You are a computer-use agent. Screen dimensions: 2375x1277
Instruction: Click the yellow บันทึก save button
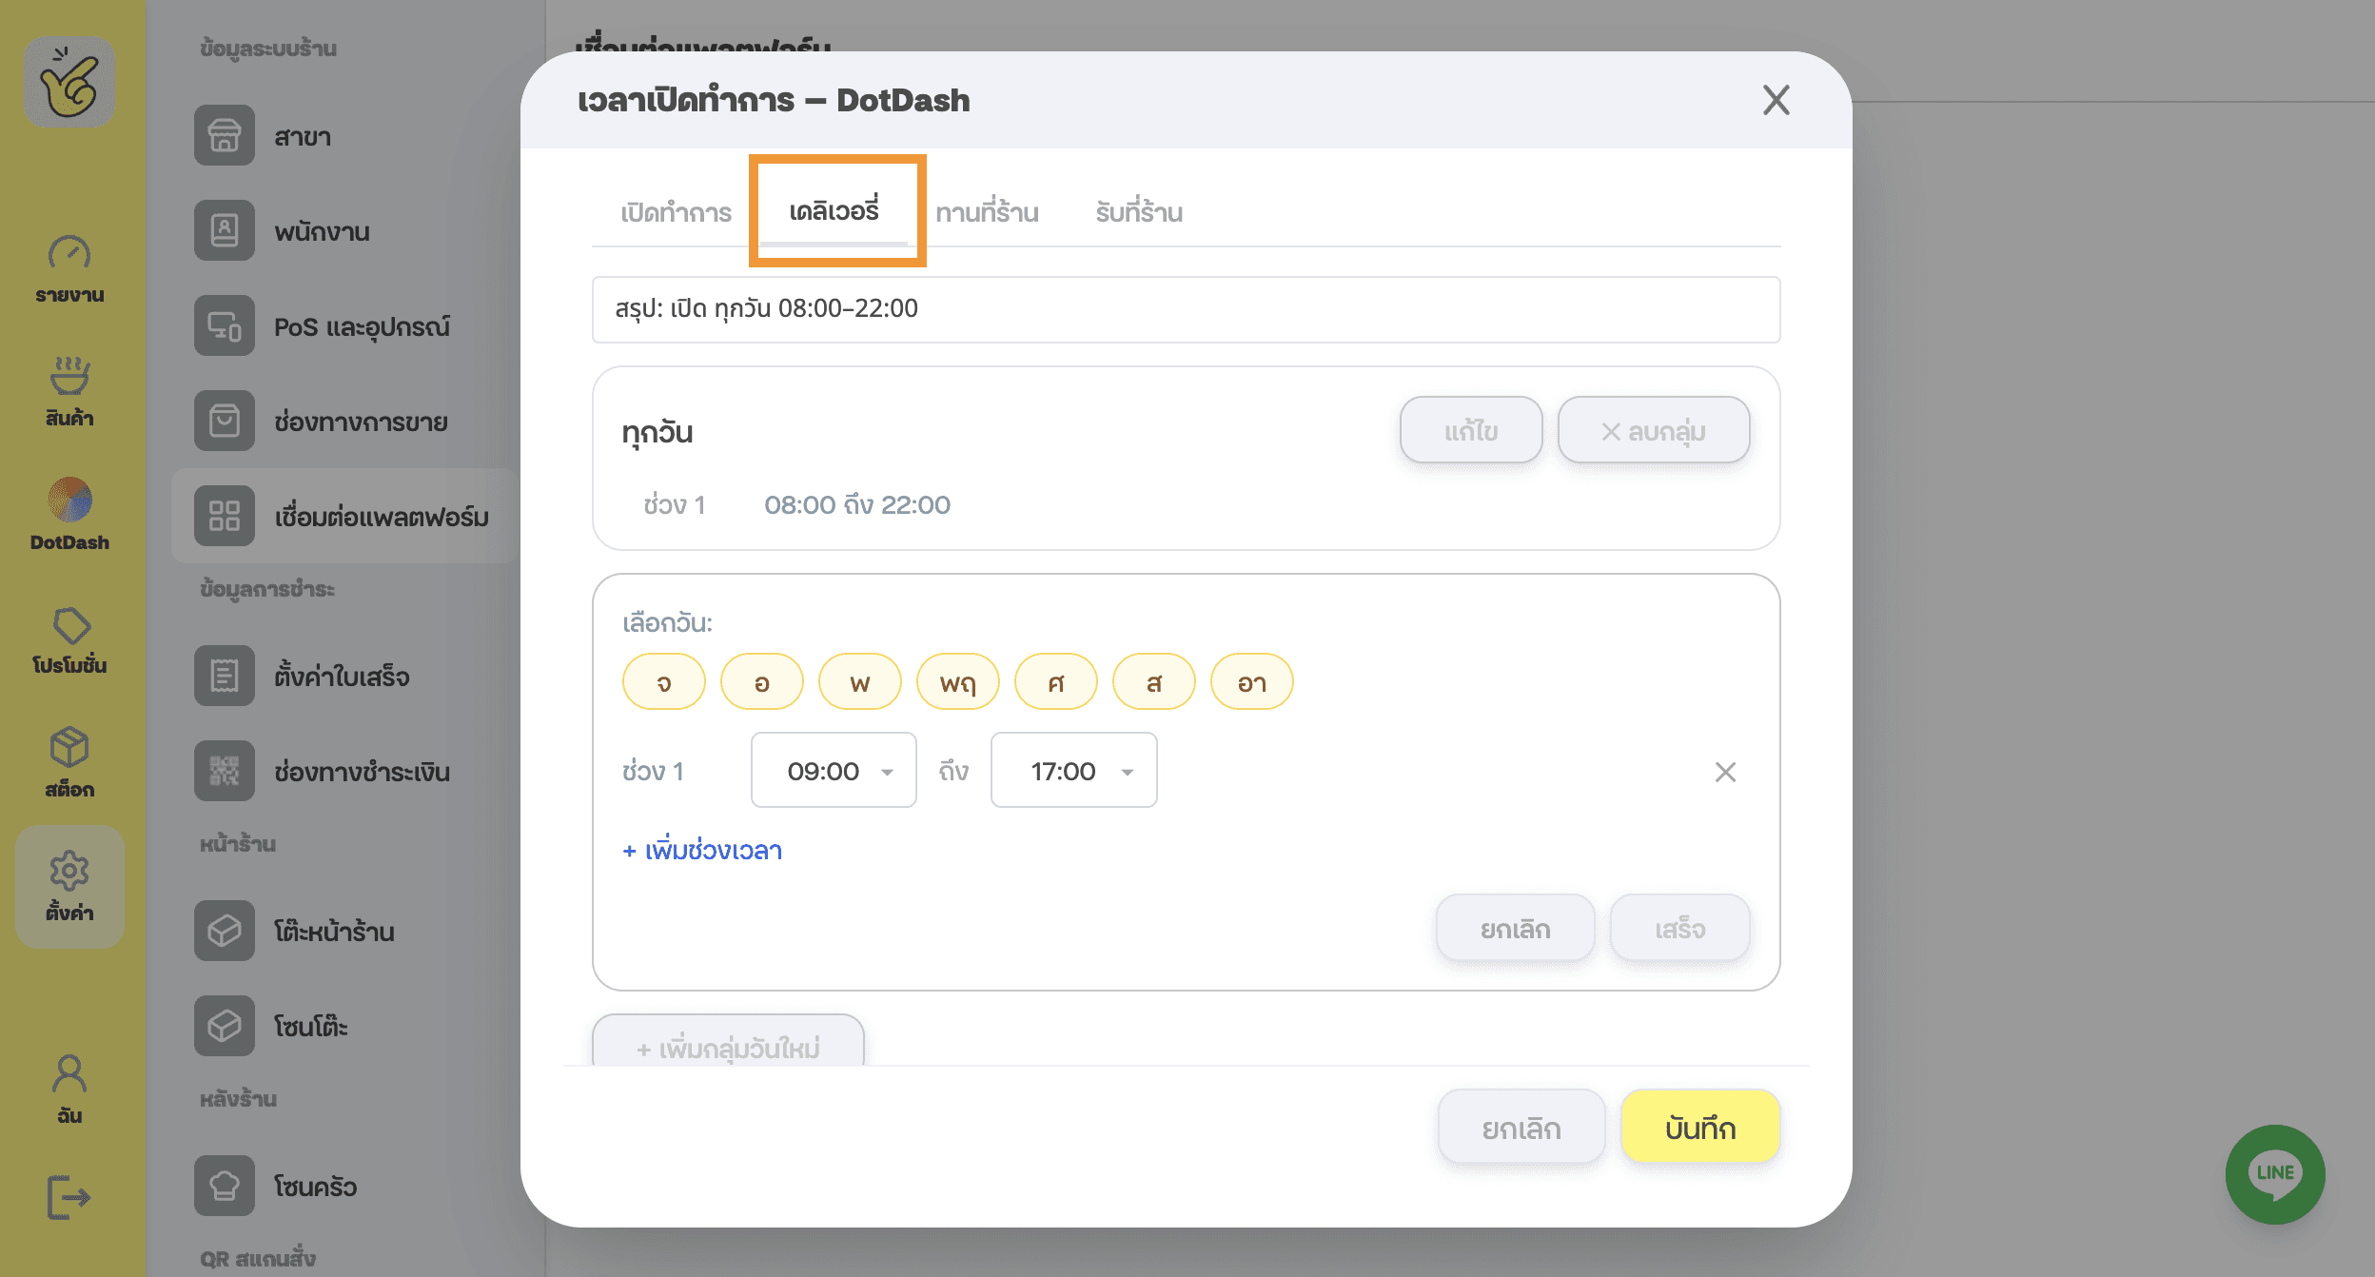coord(1700,1128)
